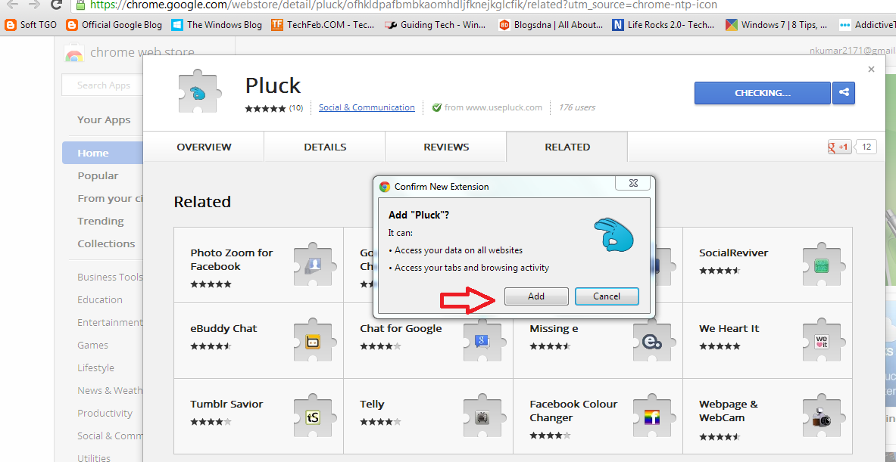The image size is (896, 462).
Task: Open the TechFeb.COM bookmark
Action: pos(323,24)
